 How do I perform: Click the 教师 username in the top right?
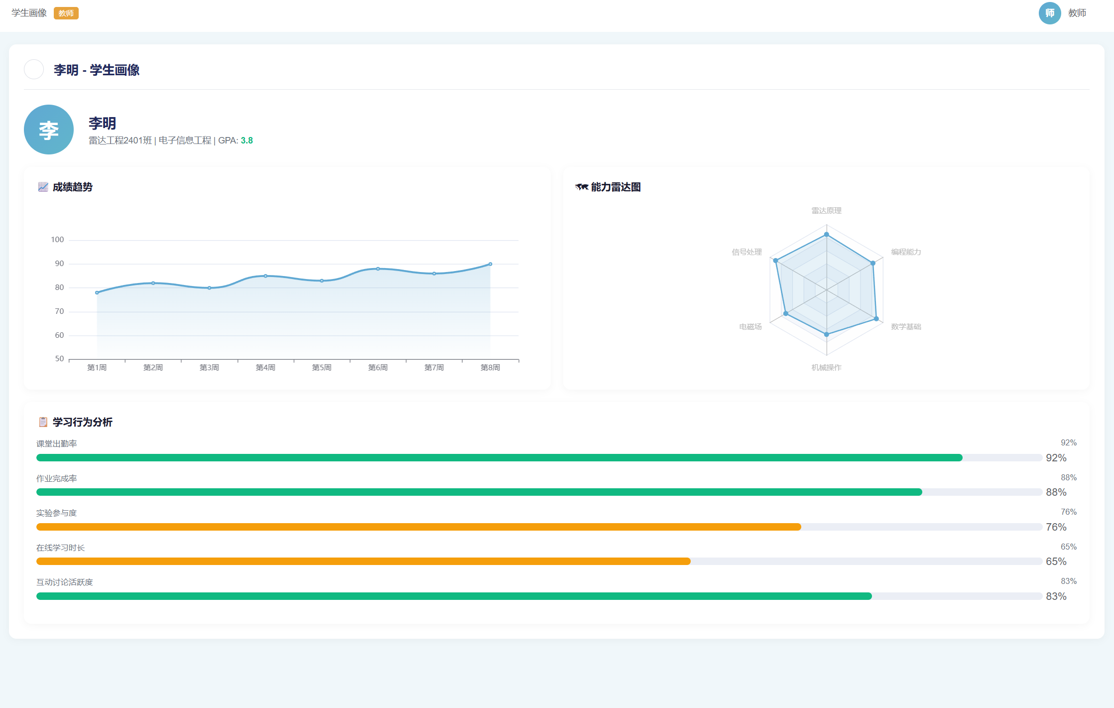point(1077,13)
